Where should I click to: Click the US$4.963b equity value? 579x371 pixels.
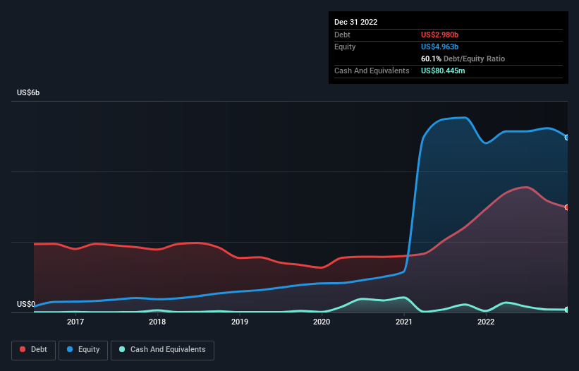pyautogui.click(x=440, y=47)
